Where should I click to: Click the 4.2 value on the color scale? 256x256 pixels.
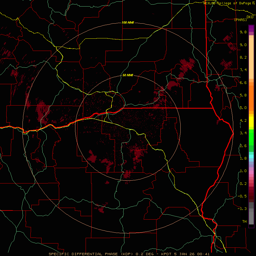pos(243,121)
